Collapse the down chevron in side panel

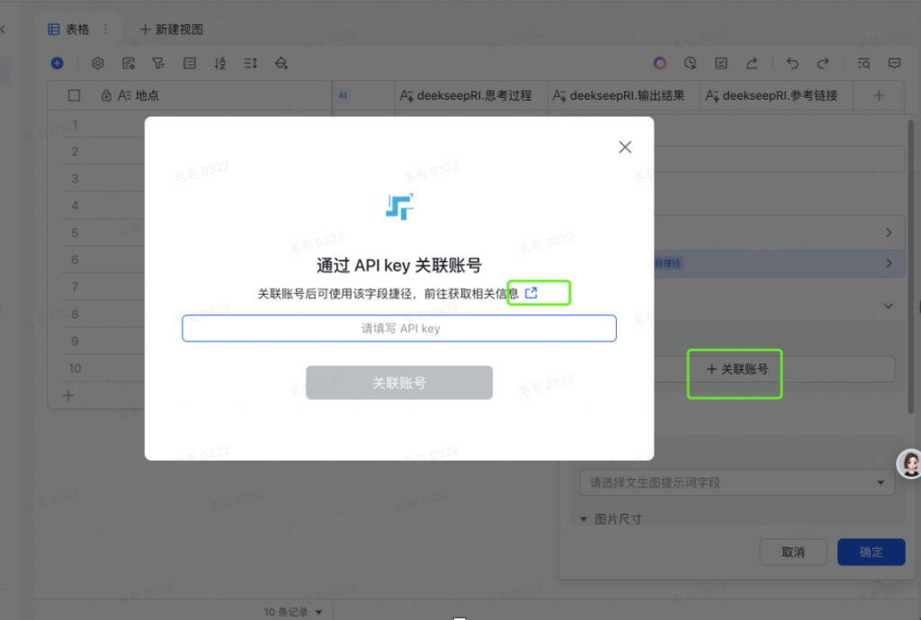click(x=889, y=306)
